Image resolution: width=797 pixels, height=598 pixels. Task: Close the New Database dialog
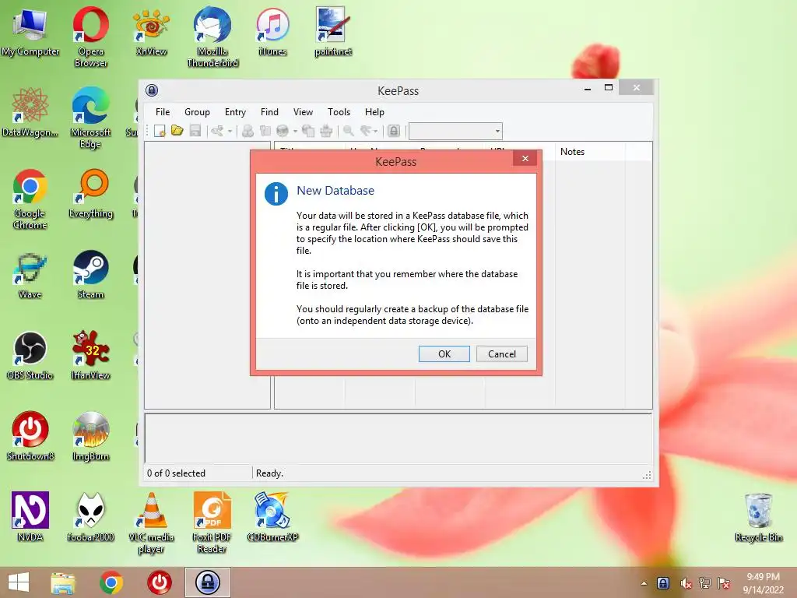(525, 158)
